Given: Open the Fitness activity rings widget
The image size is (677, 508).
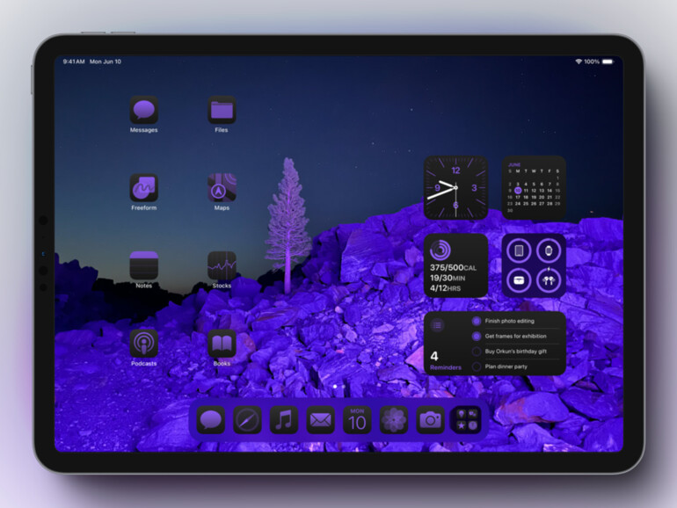Looking at the screenshot, I should 456,265.
